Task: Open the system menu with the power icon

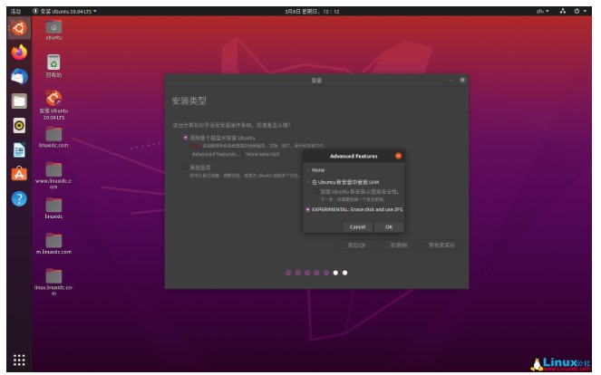Action: 580,11
